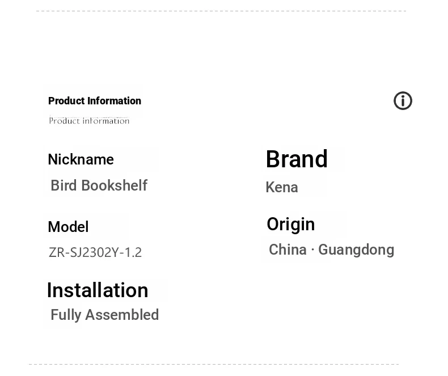
Task: Click the small Product information subtitle
Action: point(89,121)
